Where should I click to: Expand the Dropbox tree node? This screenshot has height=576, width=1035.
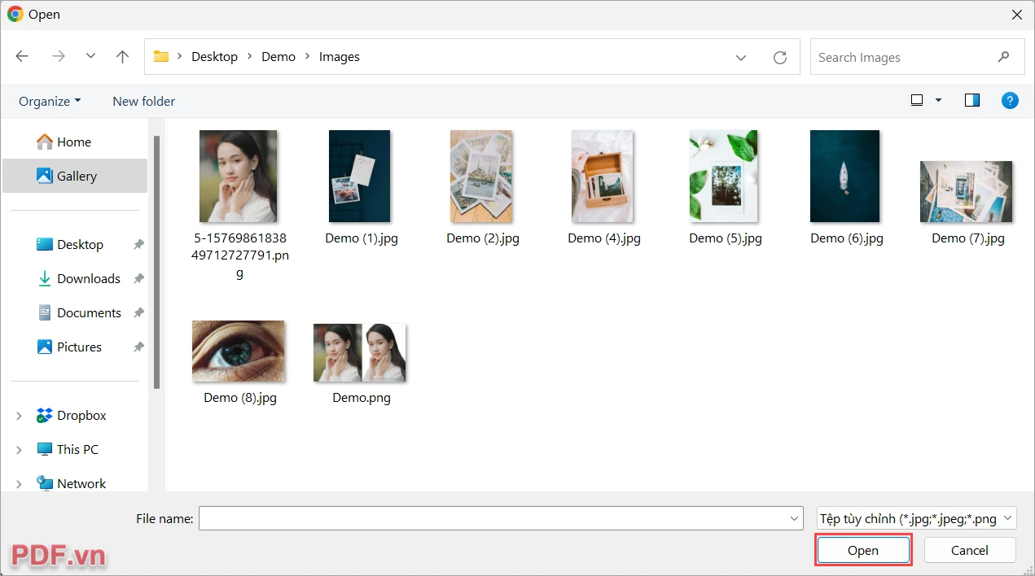(x=19, y=416)
